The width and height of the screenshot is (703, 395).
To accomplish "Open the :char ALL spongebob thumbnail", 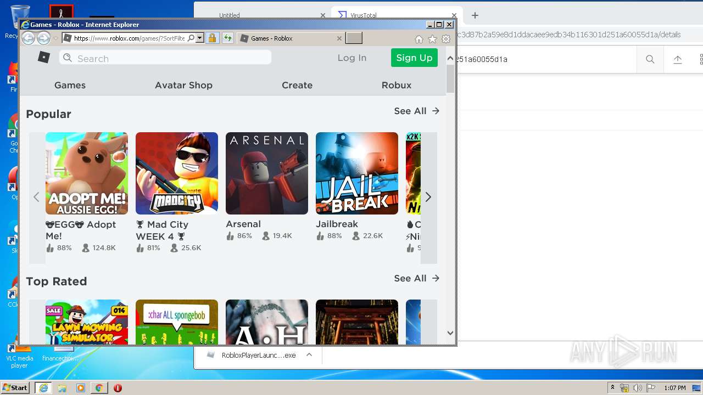I will click(177, 322).
